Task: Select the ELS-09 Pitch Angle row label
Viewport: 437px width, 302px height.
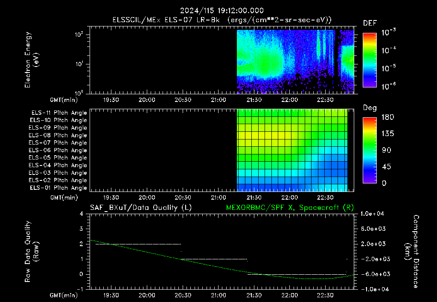Action: [x=58, y=128]
